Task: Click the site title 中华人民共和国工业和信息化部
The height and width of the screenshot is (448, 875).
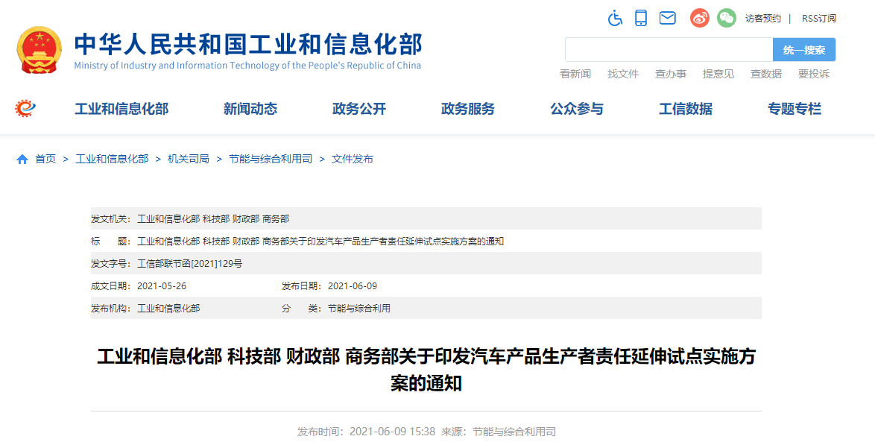Action: [248, 44]
